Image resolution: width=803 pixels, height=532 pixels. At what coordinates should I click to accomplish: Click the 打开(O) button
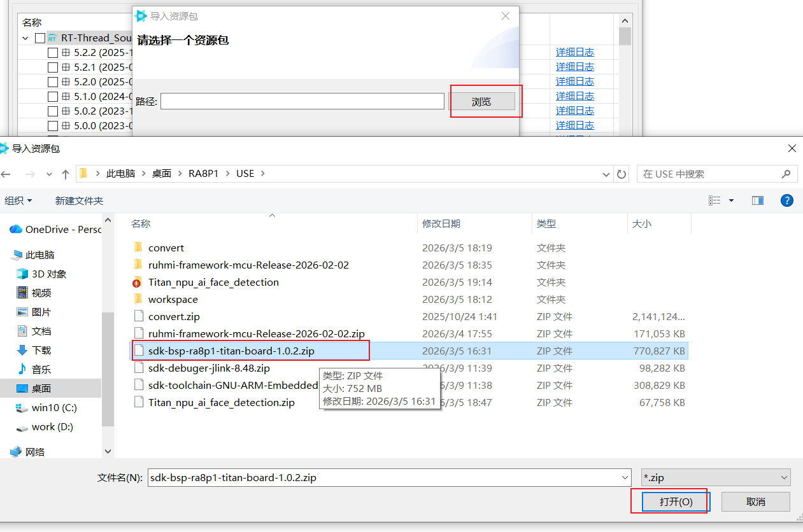[x=676, y=501]
